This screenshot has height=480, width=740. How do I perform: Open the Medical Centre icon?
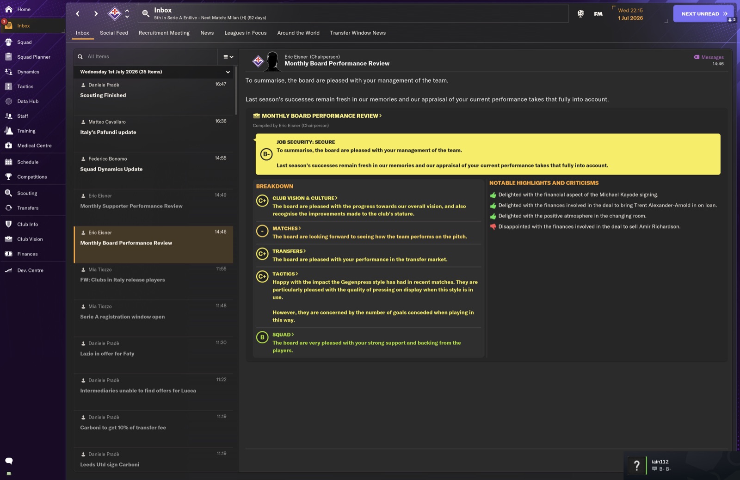8,146
